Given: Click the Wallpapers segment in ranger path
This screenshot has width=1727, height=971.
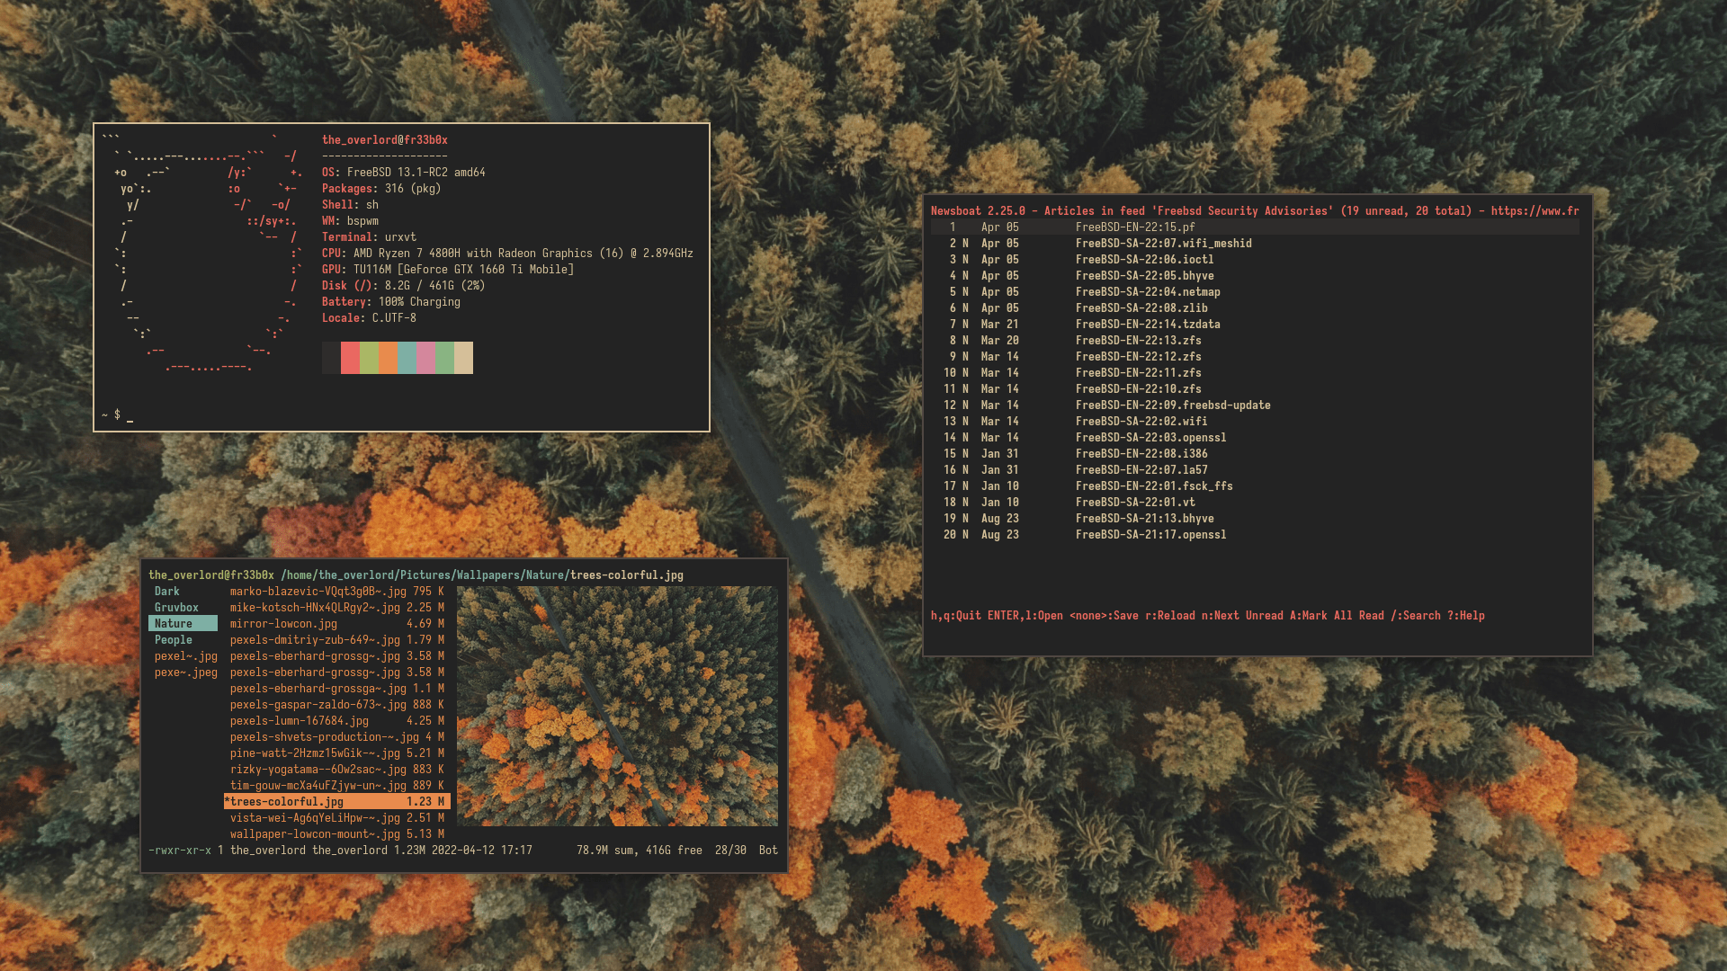Looking at the screenshot, I should pyautogui.click(x=488, y=575).
